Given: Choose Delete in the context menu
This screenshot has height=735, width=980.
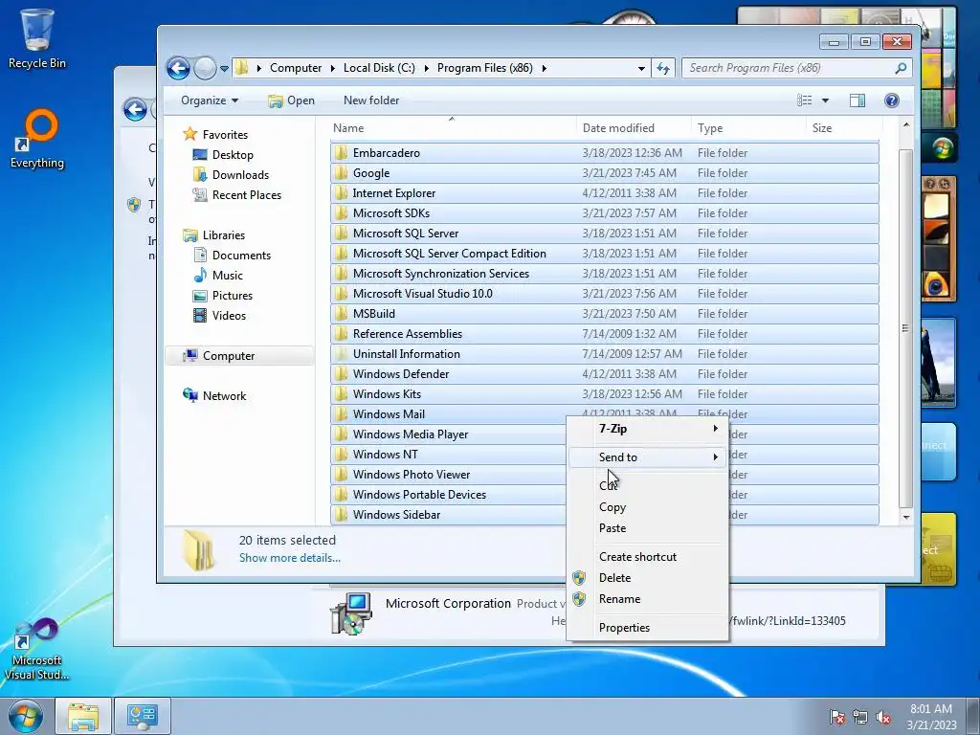Looking at the screenshot, I should pos(648,578).
